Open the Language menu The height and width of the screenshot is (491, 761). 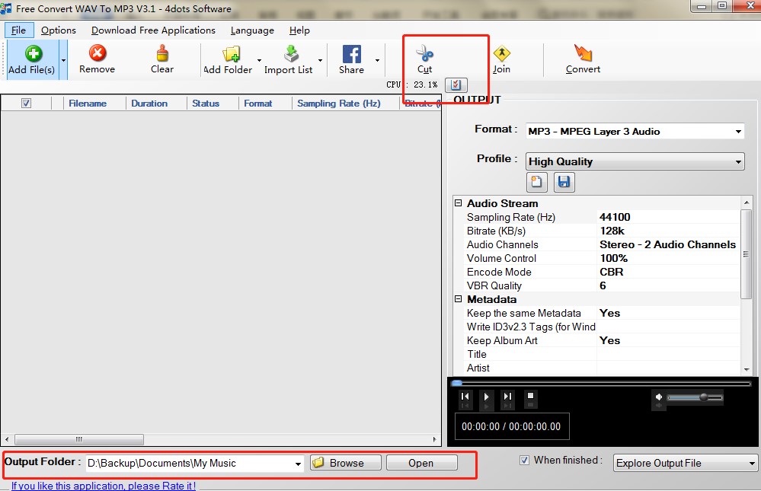(252, 30)
